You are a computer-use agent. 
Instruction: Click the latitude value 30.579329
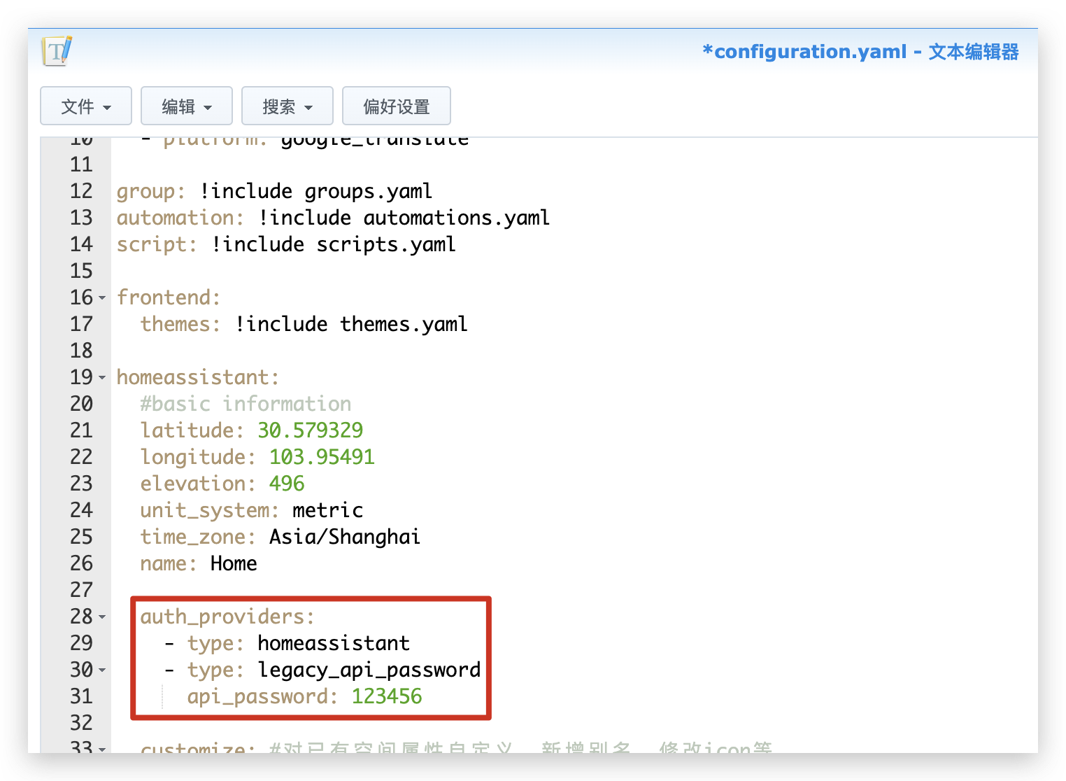click(310, 430)
